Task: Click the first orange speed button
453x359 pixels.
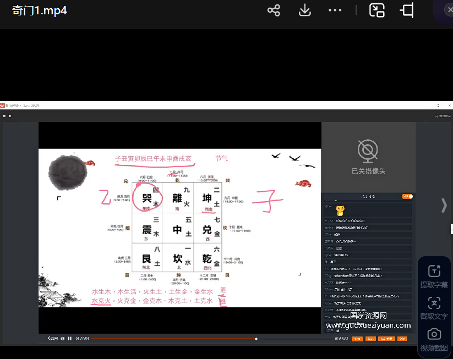Action: [x=357, y=339]
